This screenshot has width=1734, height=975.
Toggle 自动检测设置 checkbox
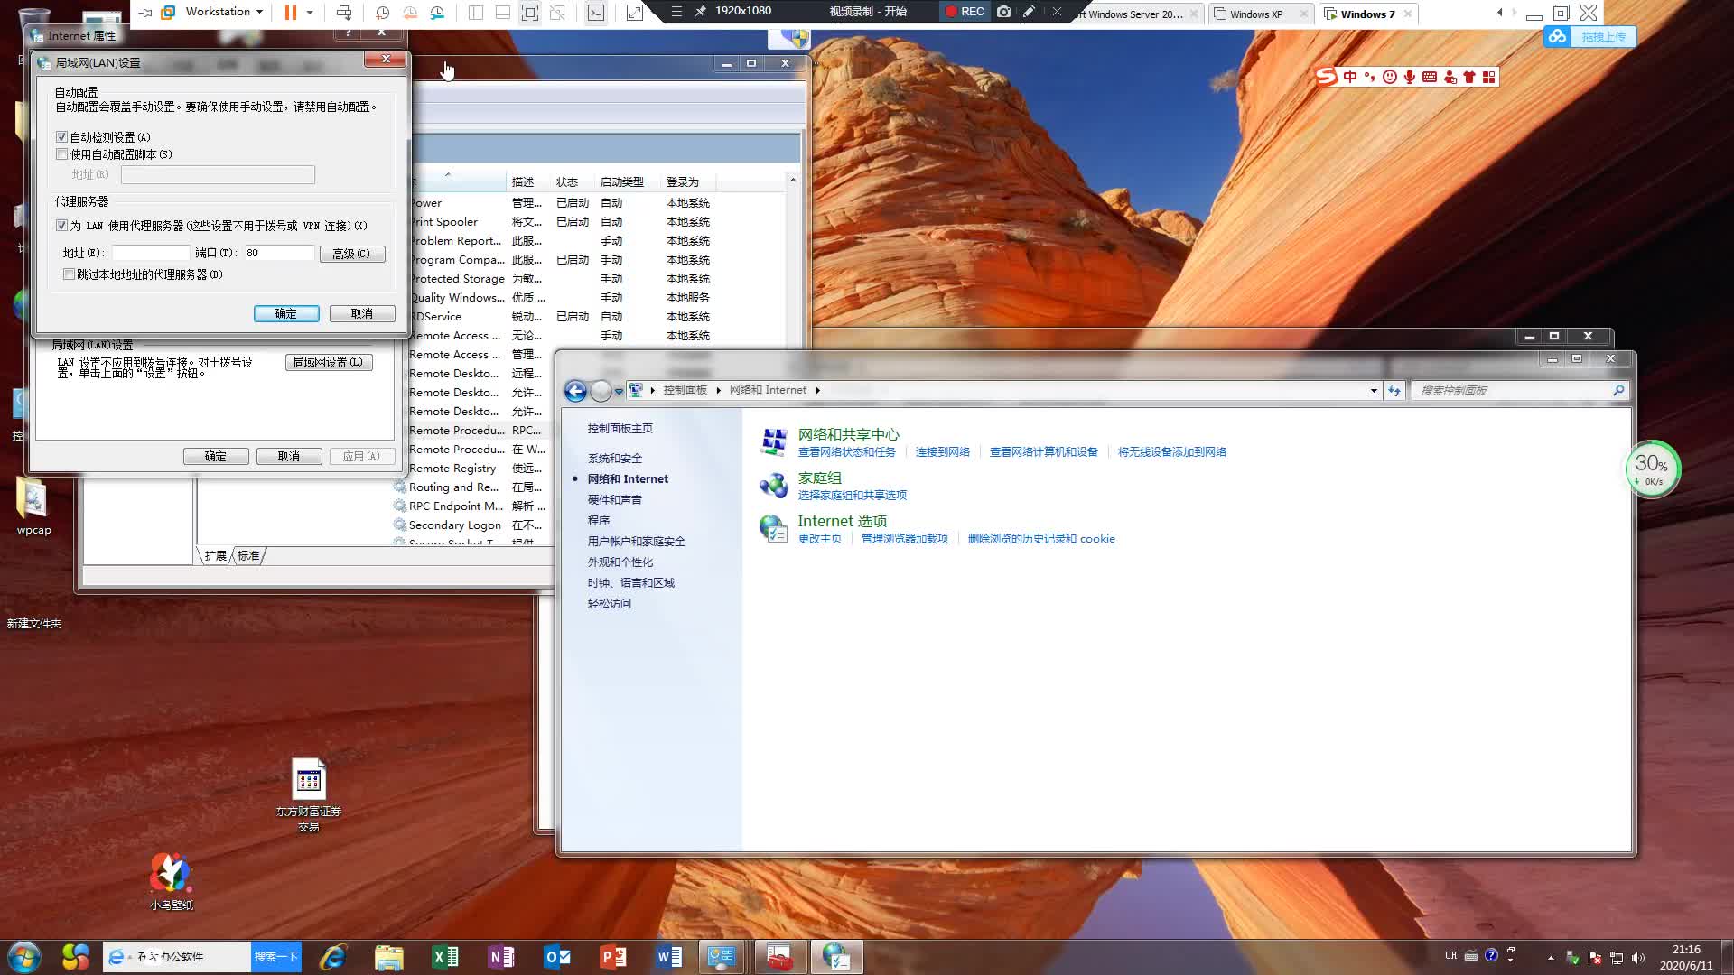pos(62,135)
